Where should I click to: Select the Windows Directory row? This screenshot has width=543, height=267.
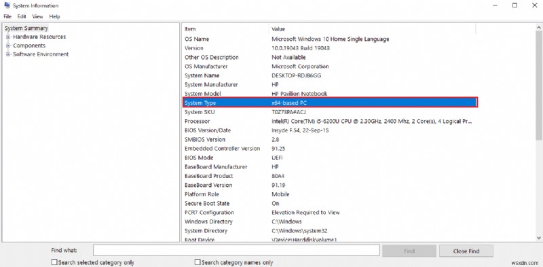[x=329, y=221]
